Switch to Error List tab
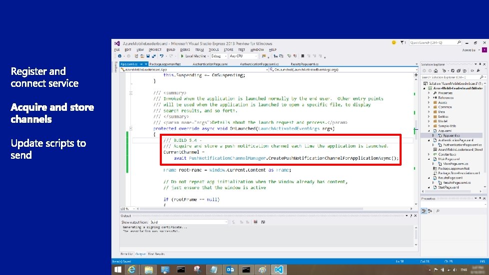Image resolution: width=489 pixels, height=275 pixels. point(126,254)
